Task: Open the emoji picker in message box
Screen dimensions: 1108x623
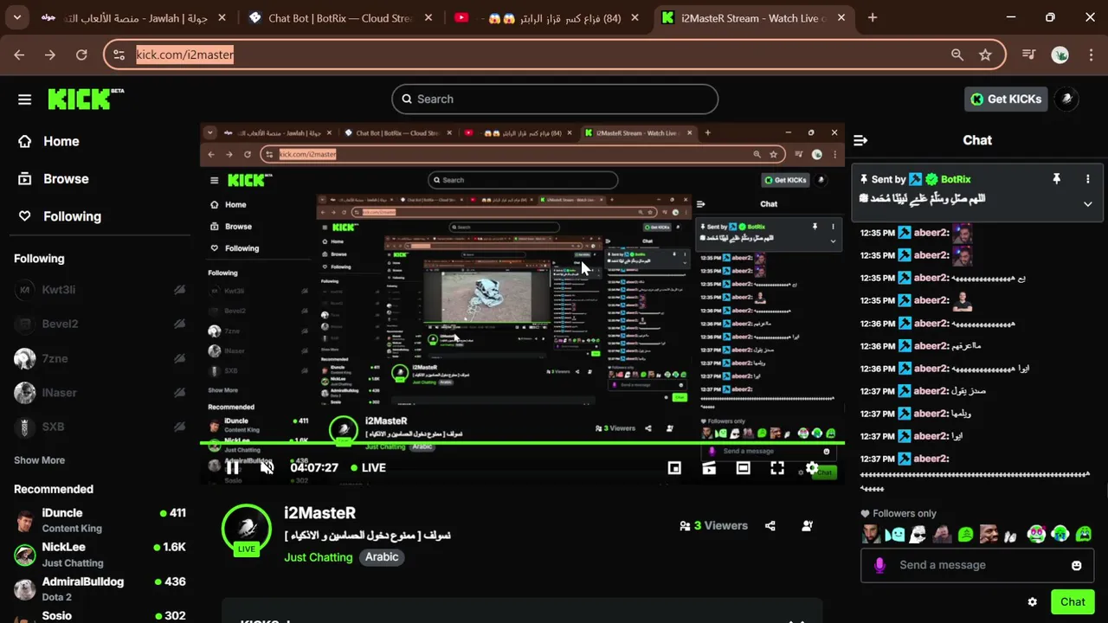Action: click(1076, 565)
